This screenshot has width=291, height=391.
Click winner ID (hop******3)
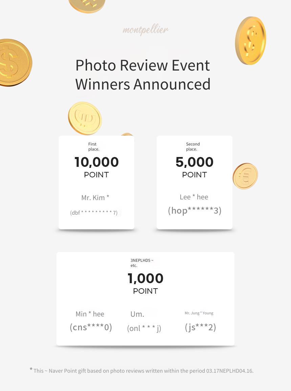195,211
